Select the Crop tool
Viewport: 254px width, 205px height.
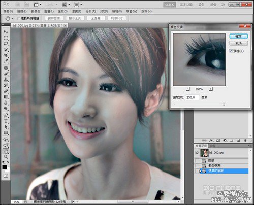pos(6,55)
